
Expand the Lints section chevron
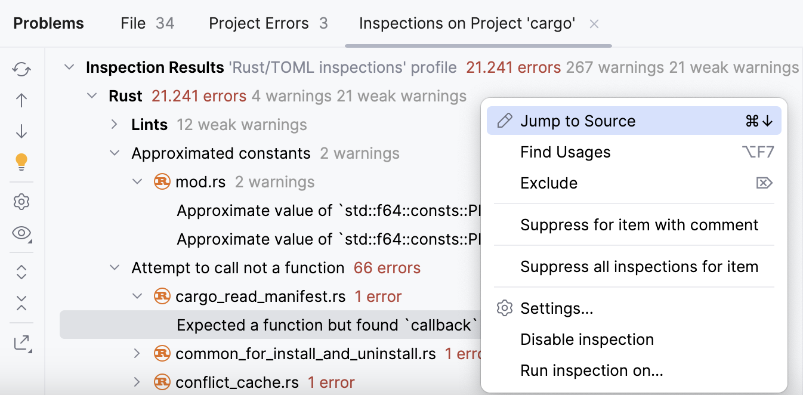(114, 124)
